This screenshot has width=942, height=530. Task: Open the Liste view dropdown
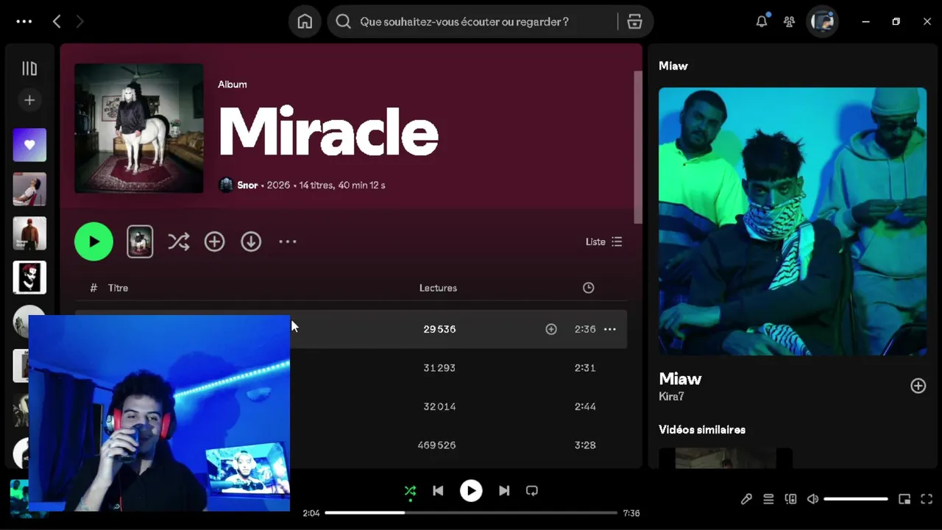pyautogui.click(x=603, y=241)
